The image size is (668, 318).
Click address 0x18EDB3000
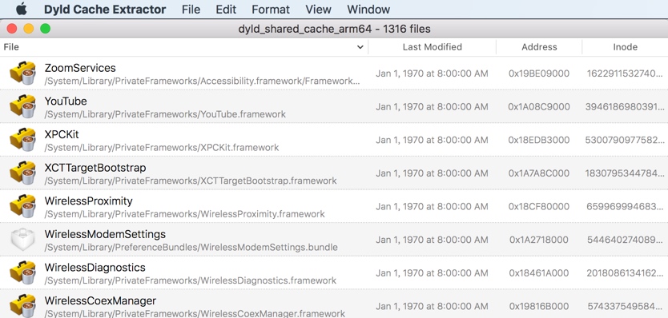(x=539, y=140)
